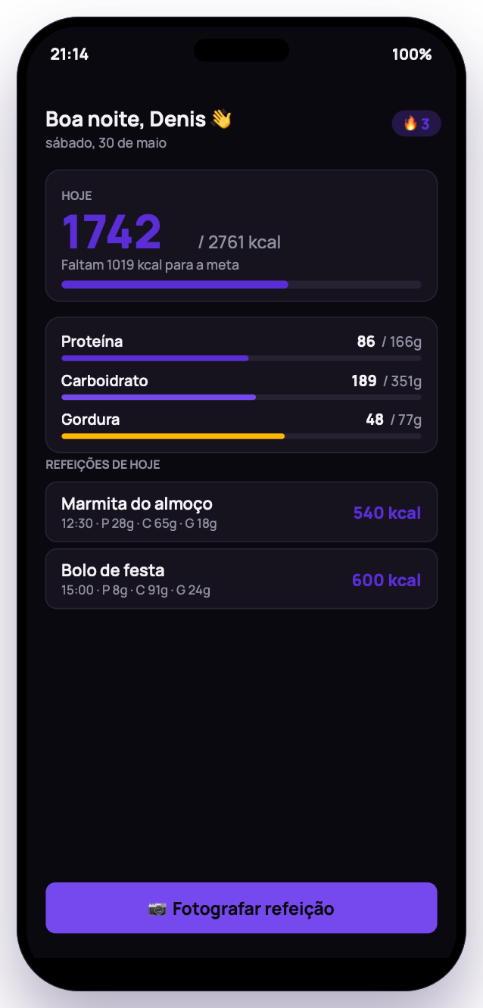This screenshot has height=1008, width=483.
Task: Click the Proteína progress bar
Action: tap(241, 358)
